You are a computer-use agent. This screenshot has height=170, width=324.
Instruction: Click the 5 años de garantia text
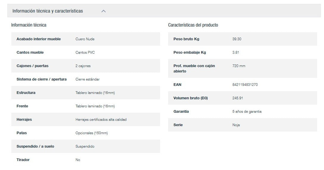click(247, 112)
